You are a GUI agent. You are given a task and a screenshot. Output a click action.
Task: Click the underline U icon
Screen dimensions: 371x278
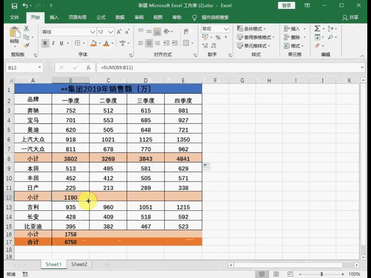click(x=61, y=43)
